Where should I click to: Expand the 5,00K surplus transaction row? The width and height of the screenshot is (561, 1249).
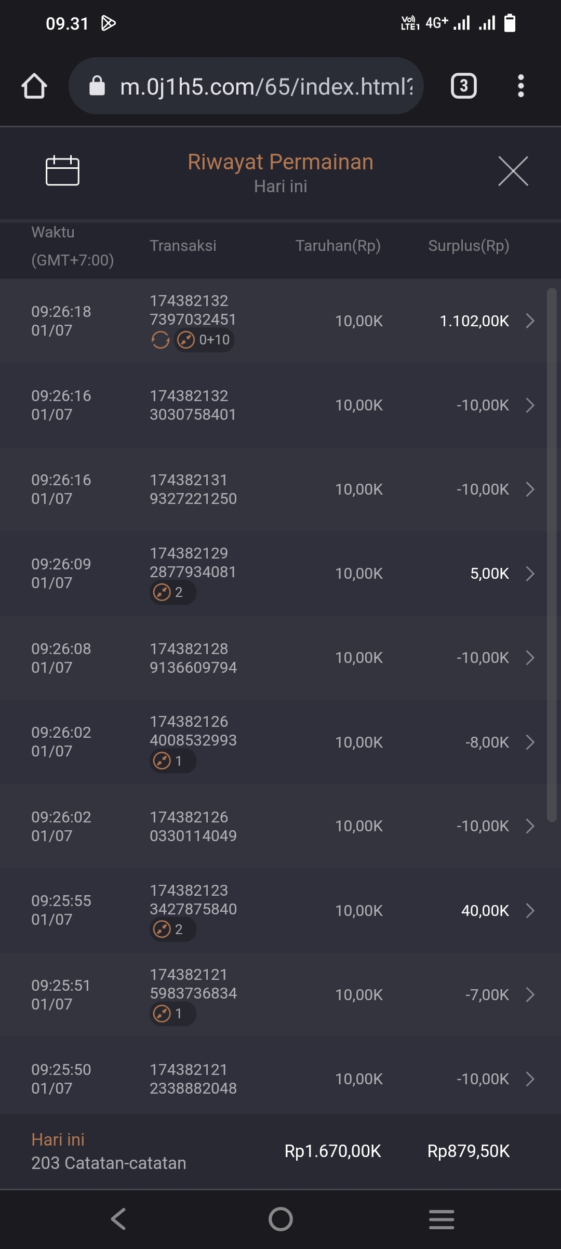pyautogui.click(x=530, y=574)
